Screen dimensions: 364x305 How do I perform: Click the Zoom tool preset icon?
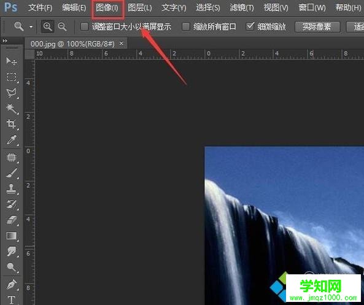point(19,26)
